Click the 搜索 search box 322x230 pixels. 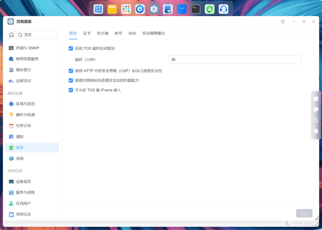37,35
